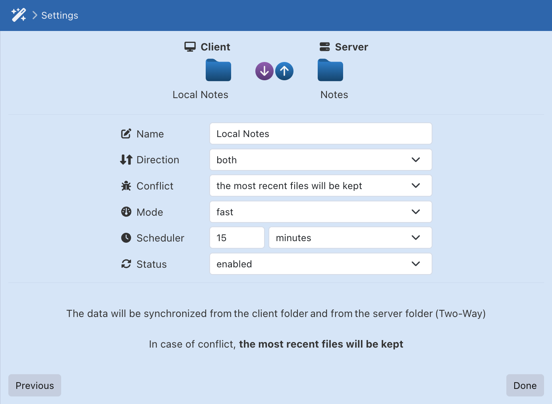This screenshot has height=404, width=552.
Task: Click the sync arrows icon beside Status
Action: point(125,264)
